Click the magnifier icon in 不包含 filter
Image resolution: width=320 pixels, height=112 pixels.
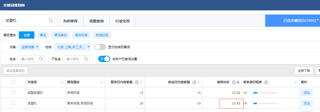tap(86, 59)
